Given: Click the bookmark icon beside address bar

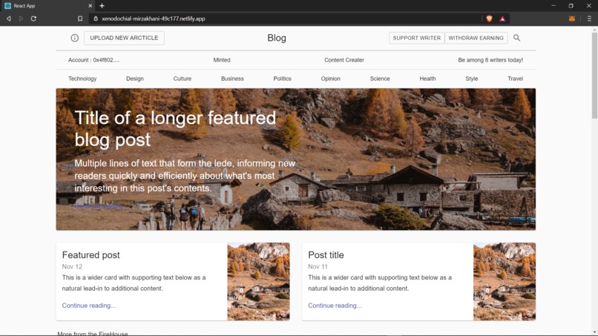Looking at the screenshot, I should [80, 19].
